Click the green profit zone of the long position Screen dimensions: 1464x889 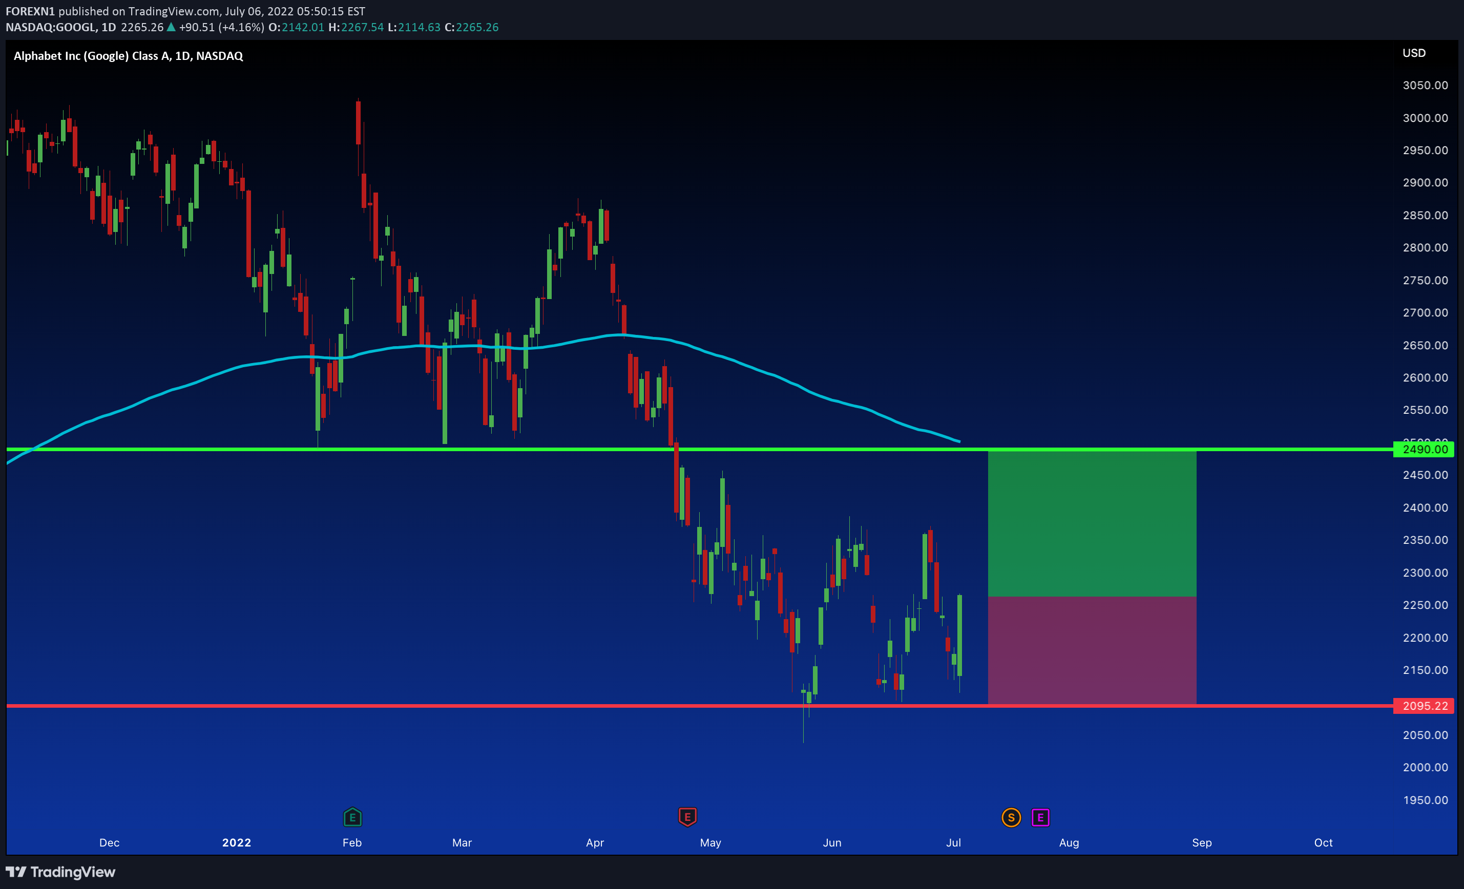click(x=1092, y=524)
